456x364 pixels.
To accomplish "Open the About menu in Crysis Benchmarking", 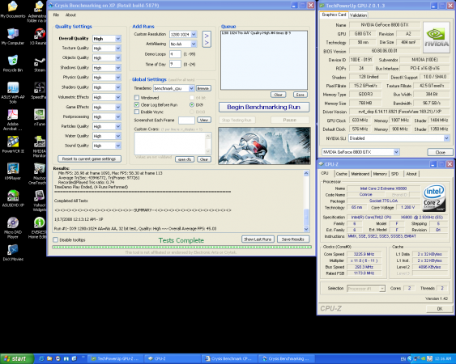I will 70,15.
